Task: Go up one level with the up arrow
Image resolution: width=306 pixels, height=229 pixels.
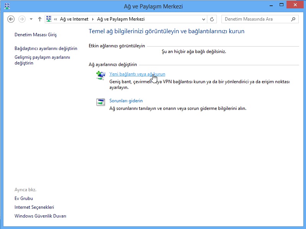Action: click(40, 19)
